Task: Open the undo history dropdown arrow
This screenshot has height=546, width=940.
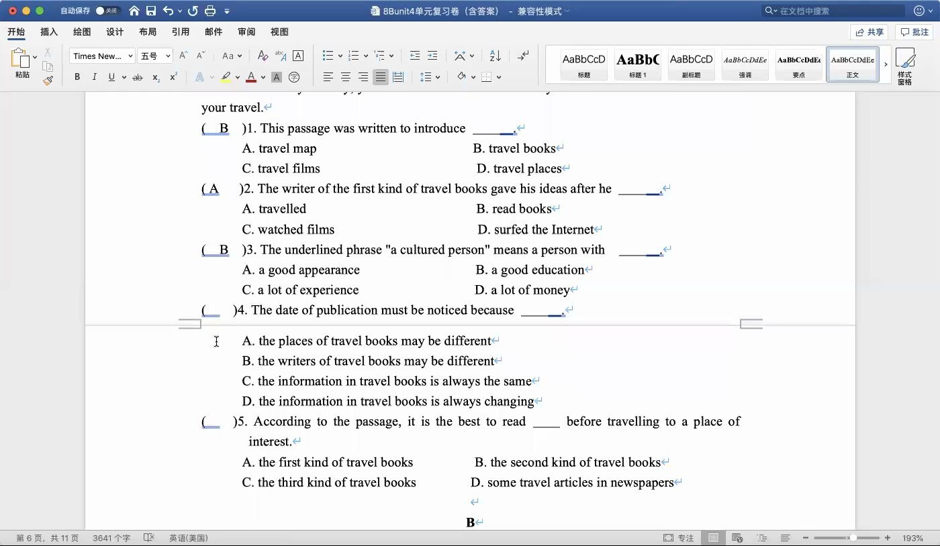Action: (180, 11)
